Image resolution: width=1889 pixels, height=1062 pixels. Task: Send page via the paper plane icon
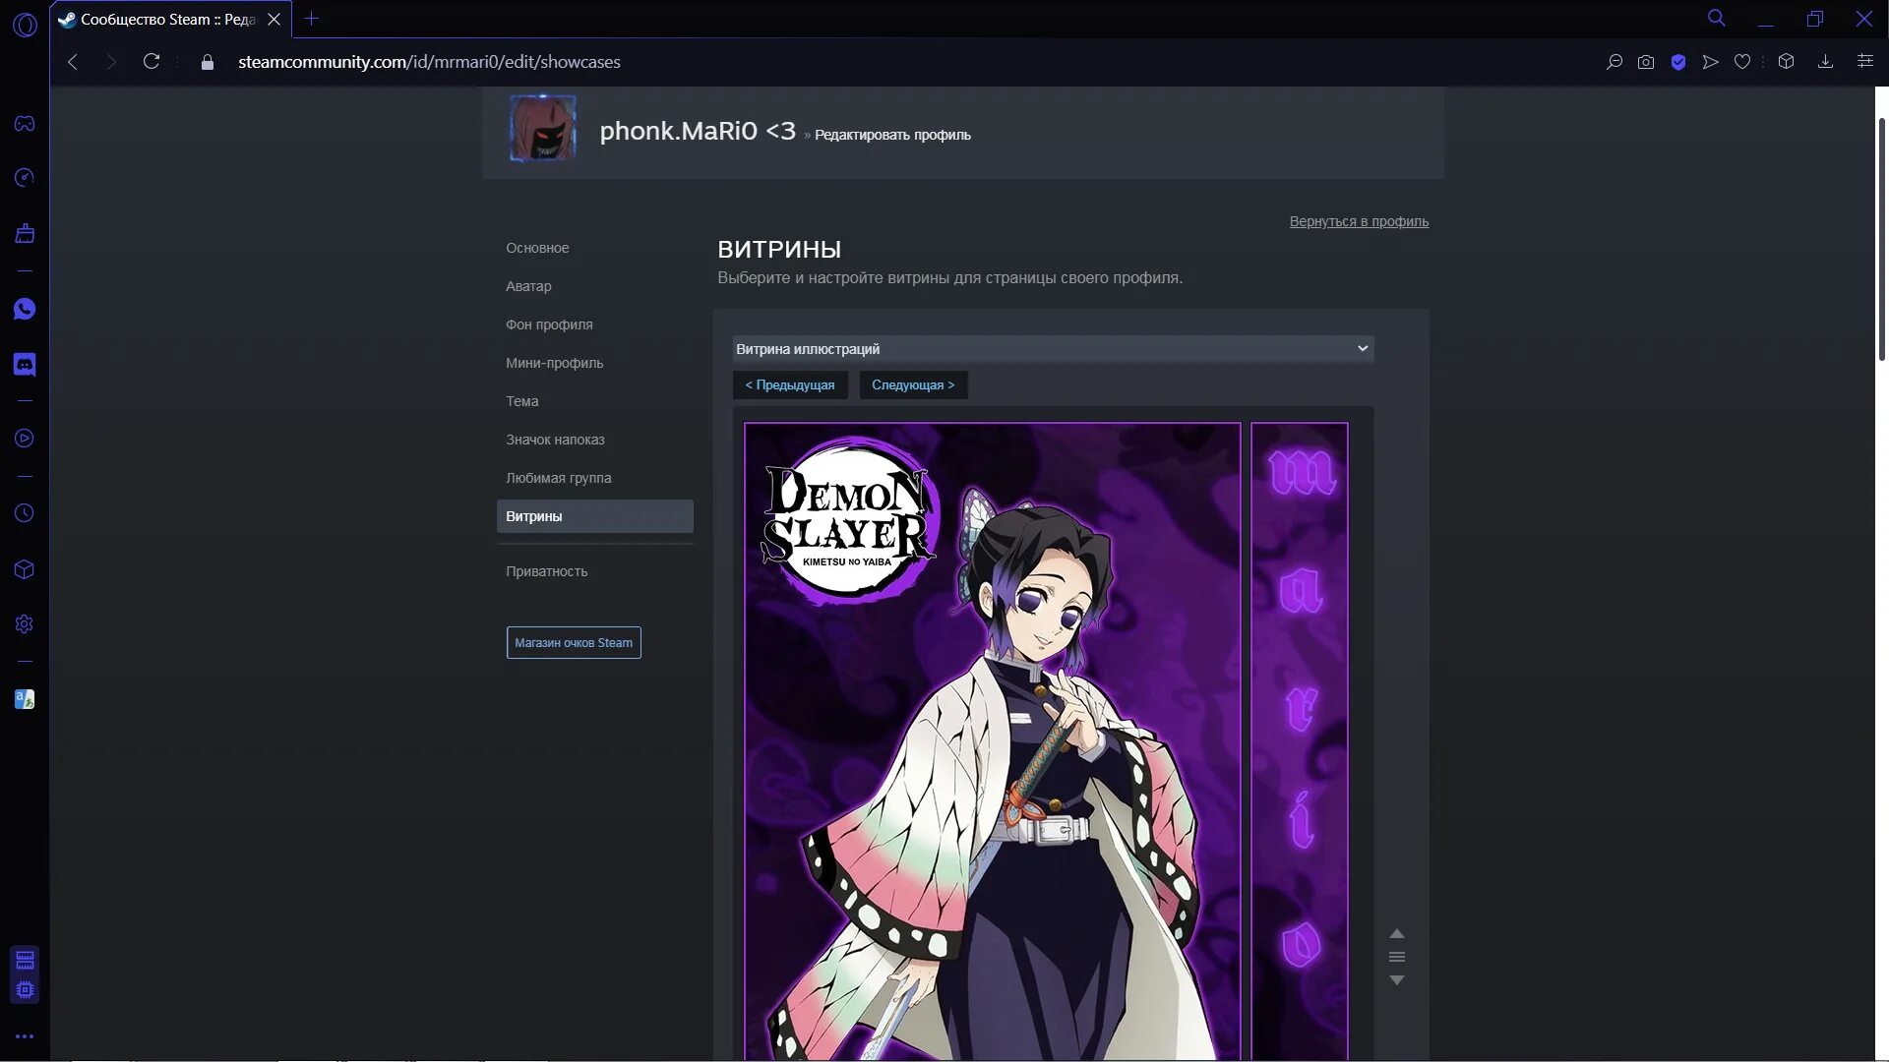pyautogui.click(x=1711, y=62)
